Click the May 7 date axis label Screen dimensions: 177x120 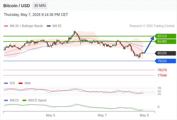102,115
